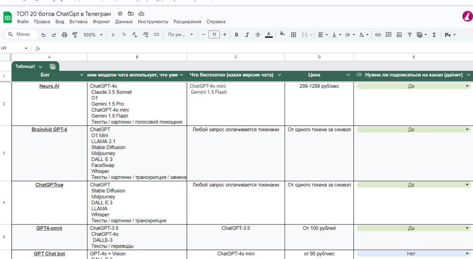
Task: Increase the font size
Action: coord(225,35)
